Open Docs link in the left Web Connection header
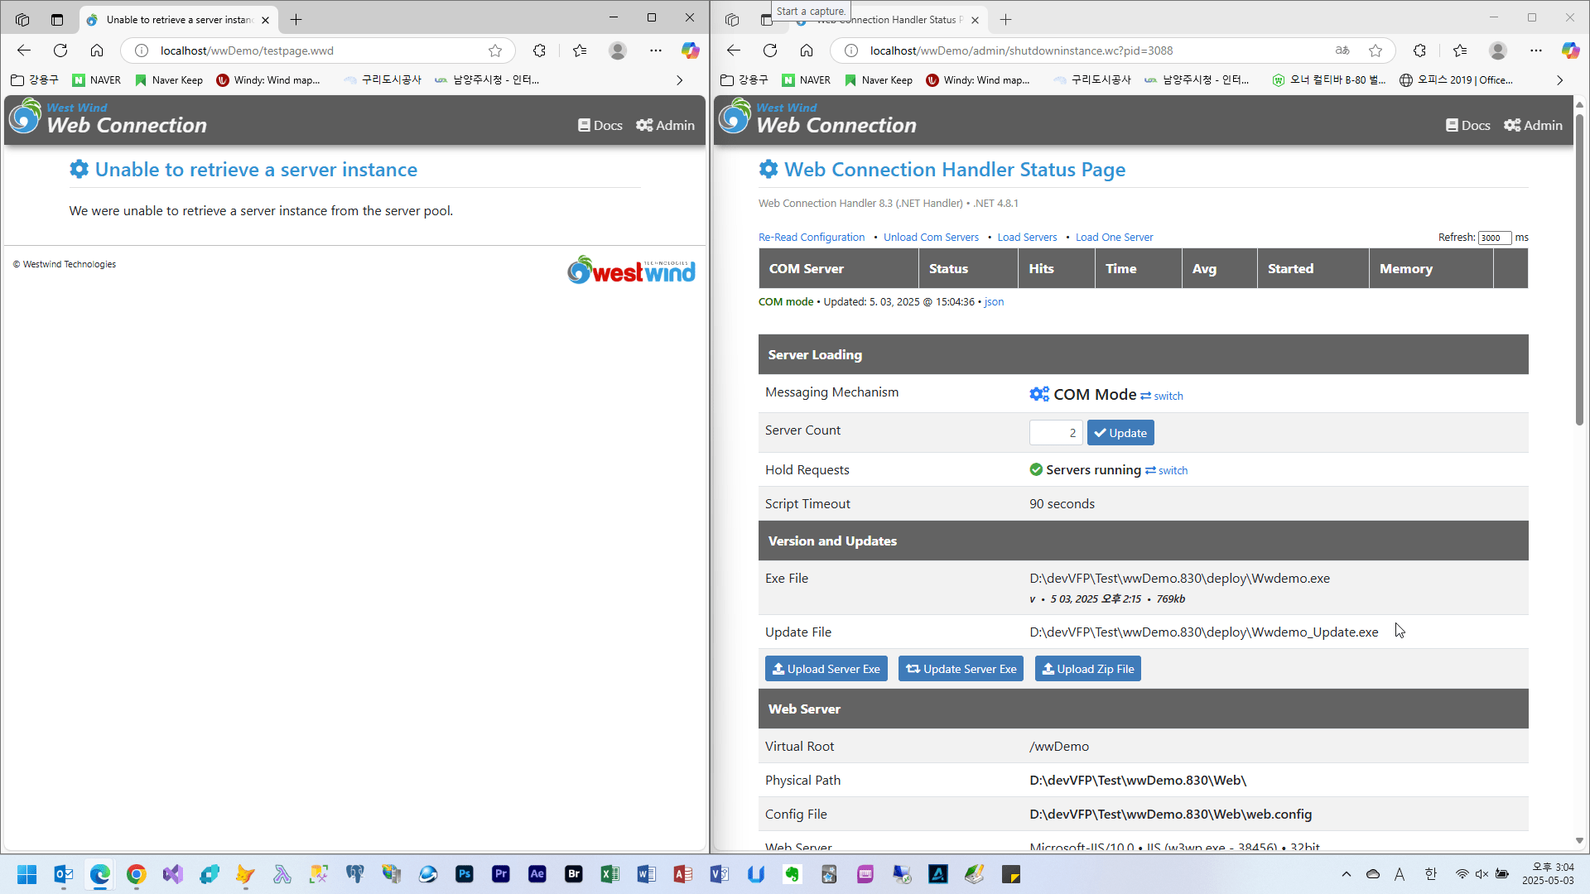 pos(600,125)
